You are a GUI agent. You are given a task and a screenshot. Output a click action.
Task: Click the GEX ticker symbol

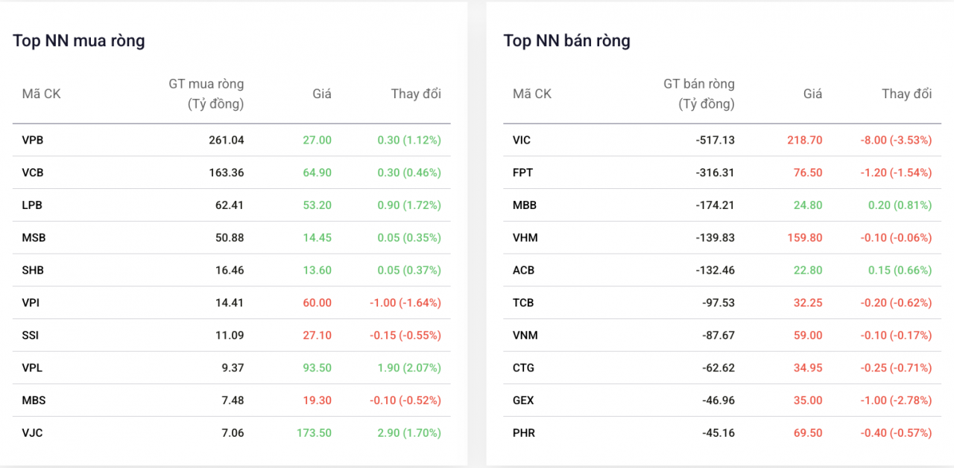pyautogui.click(x=524, y=400)
